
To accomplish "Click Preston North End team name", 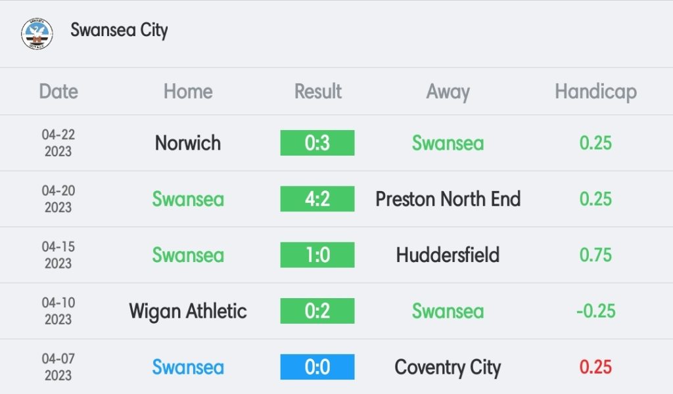I will click(448, 199).
